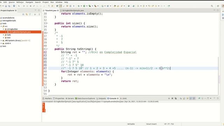Click the toolbar Search icon with flashlight
The height and width of the screenshot is (126, 224).
(122, 6)
